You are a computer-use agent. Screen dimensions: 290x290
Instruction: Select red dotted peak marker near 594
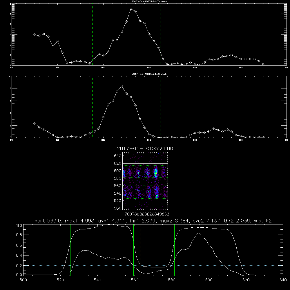(x=198, y=250)
